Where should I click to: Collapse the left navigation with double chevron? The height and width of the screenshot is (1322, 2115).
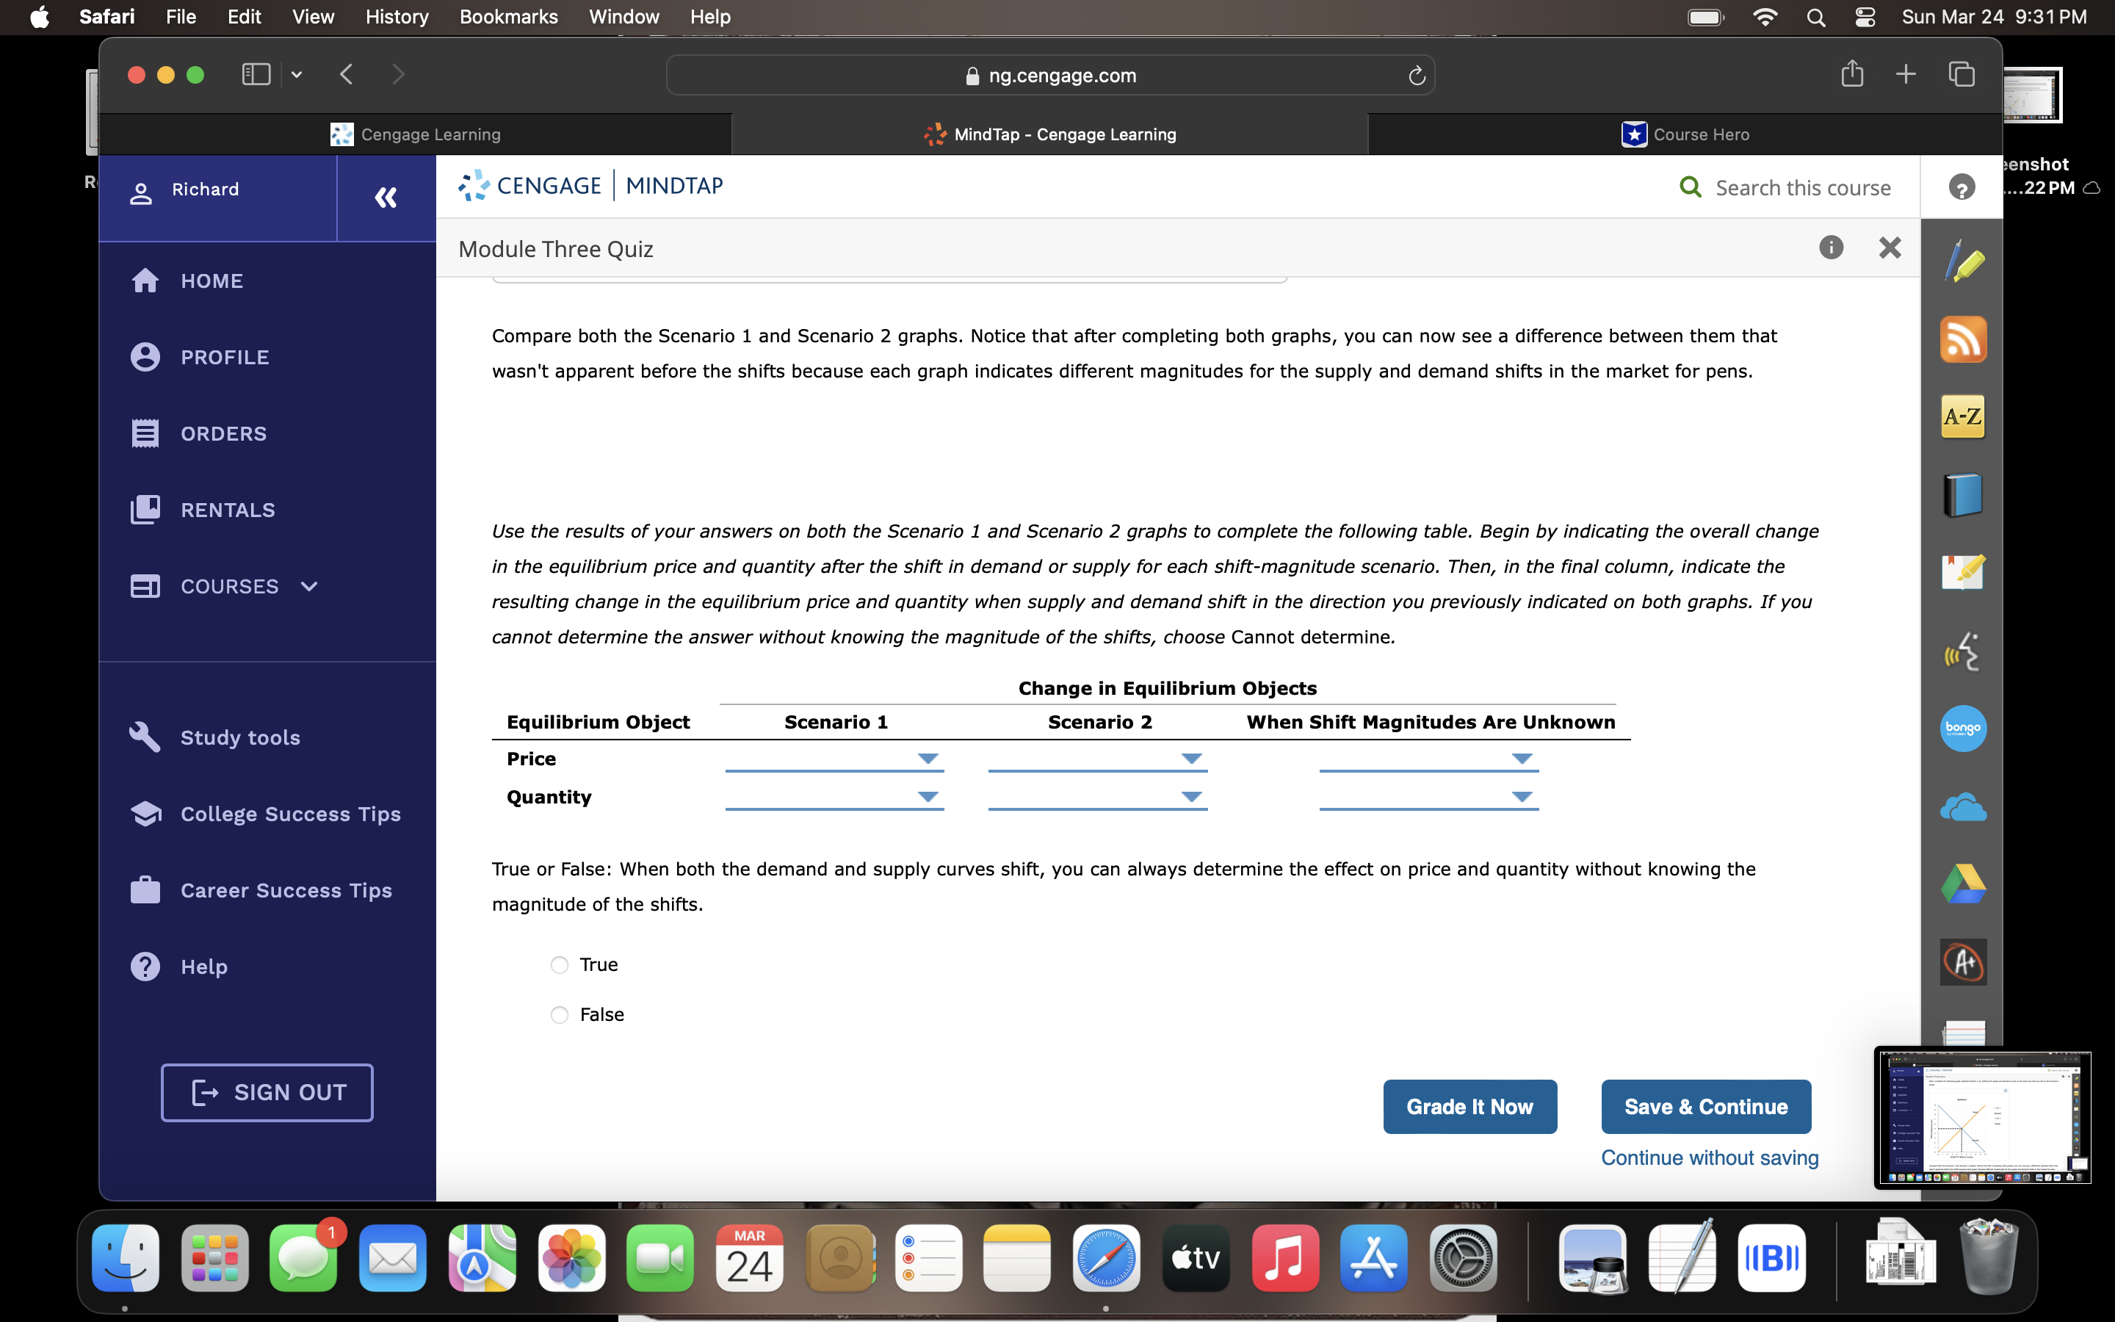(x=386, y=198)
